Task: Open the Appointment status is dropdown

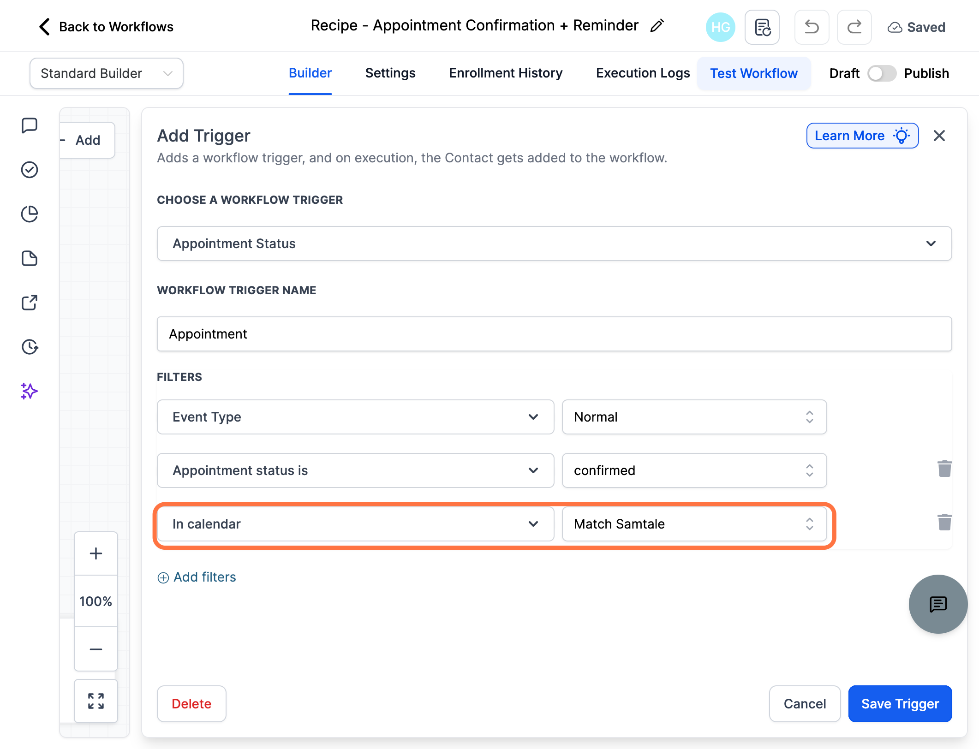Action: [x=355, y=470]
